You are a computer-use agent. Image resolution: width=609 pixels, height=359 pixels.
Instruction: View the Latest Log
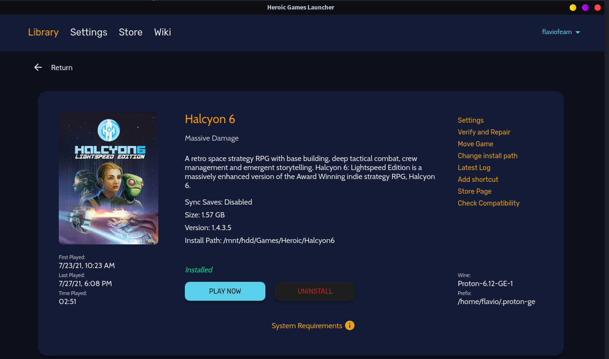(474, 168)
